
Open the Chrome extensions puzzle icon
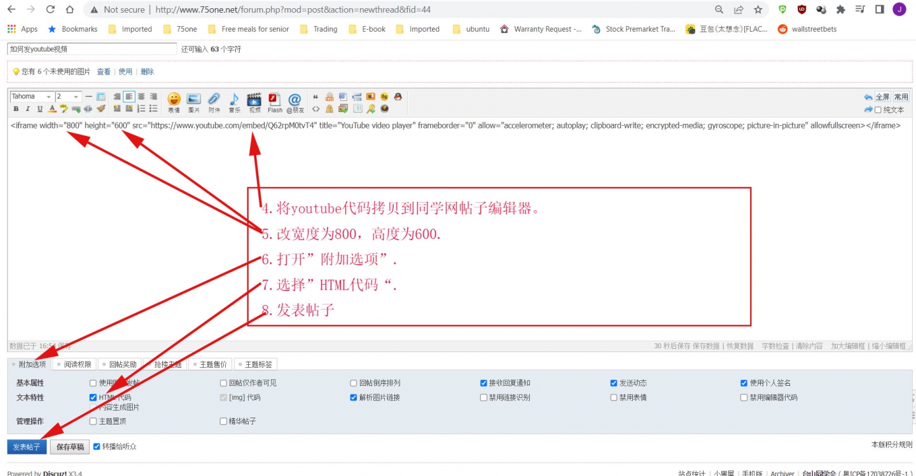(841, 10)
